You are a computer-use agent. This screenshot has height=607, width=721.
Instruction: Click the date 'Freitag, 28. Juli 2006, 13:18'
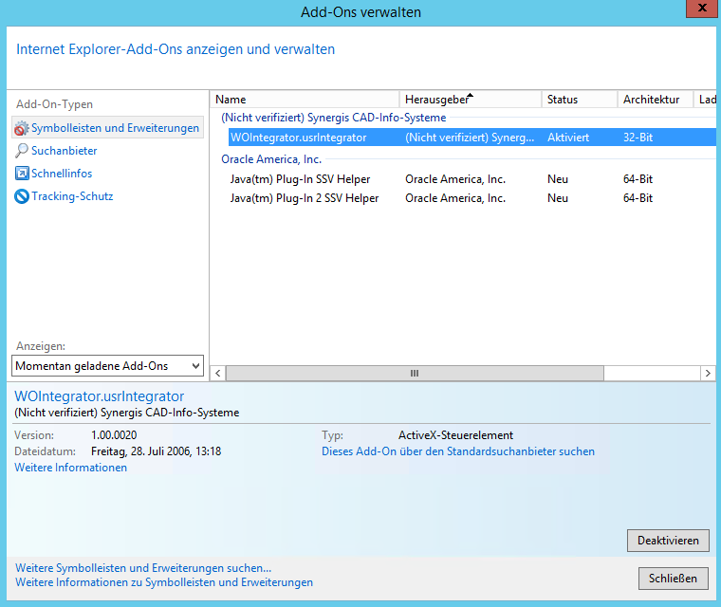point(156,451)
